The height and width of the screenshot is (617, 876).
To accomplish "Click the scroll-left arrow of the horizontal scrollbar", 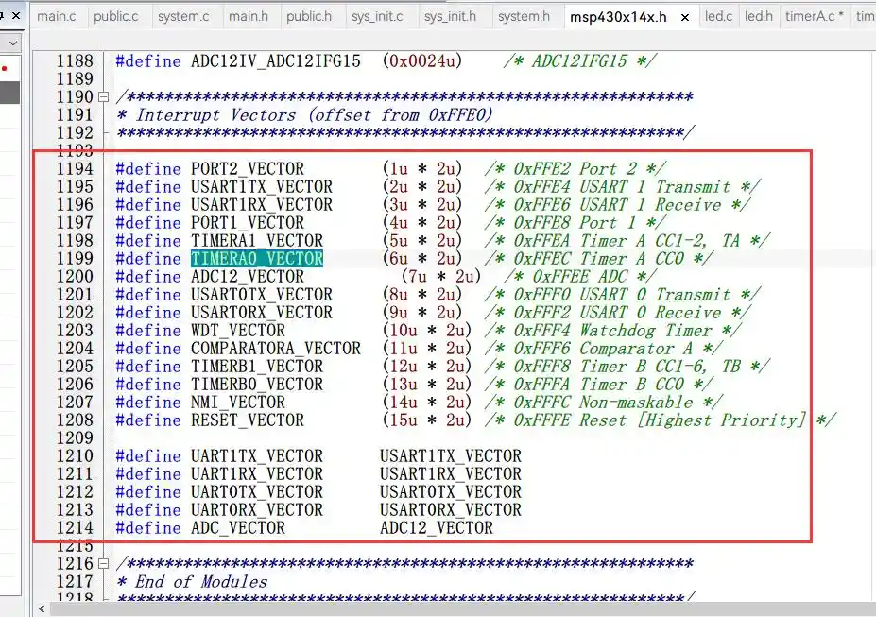I will point(43,609).
